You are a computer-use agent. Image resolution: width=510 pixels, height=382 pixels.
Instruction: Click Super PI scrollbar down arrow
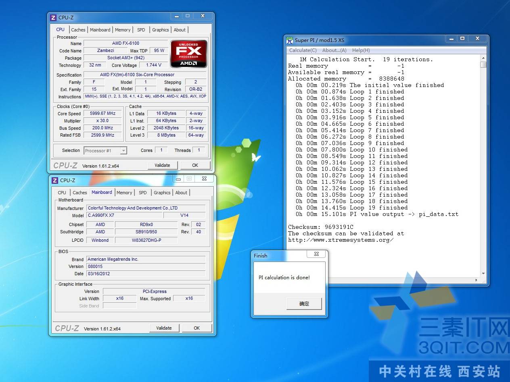[483, 274]
